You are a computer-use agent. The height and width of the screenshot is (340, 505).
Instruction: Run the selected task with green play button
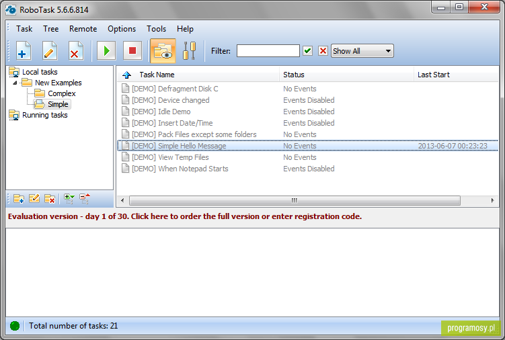tap(106, 51)
